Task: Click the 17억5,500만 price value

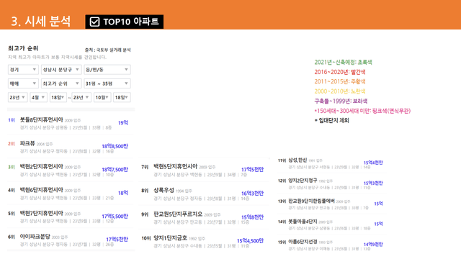Action: (115, 216)
